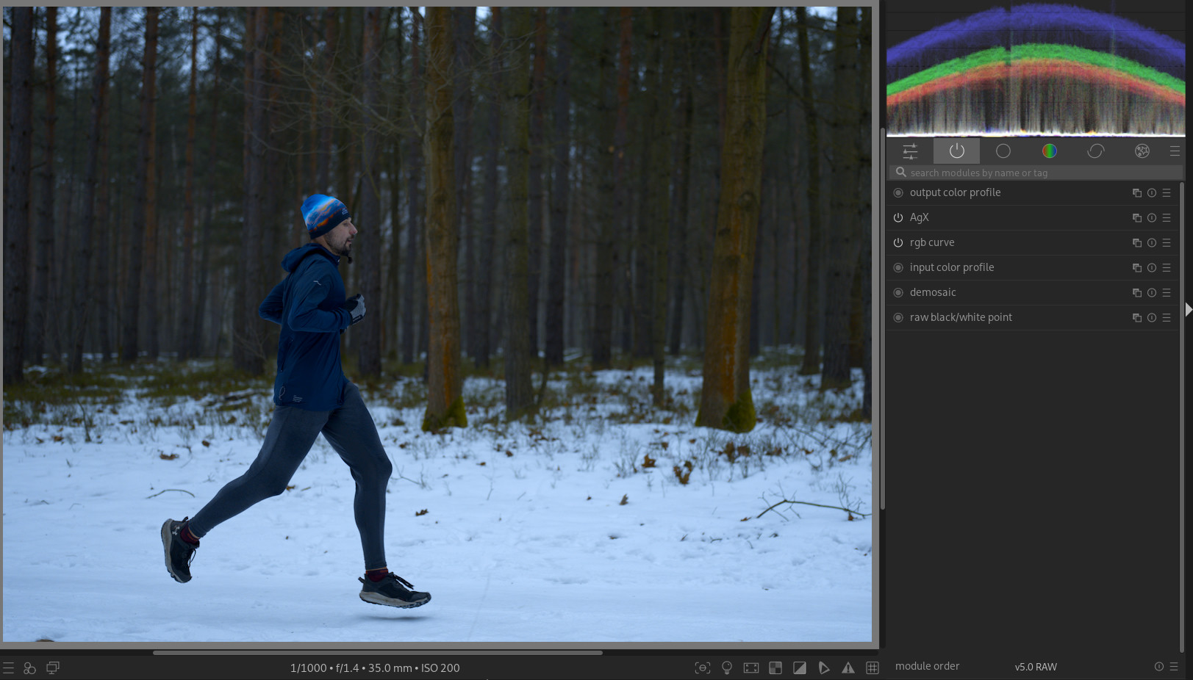
Task: Click the waveform histogram display
Action: 1036,68
